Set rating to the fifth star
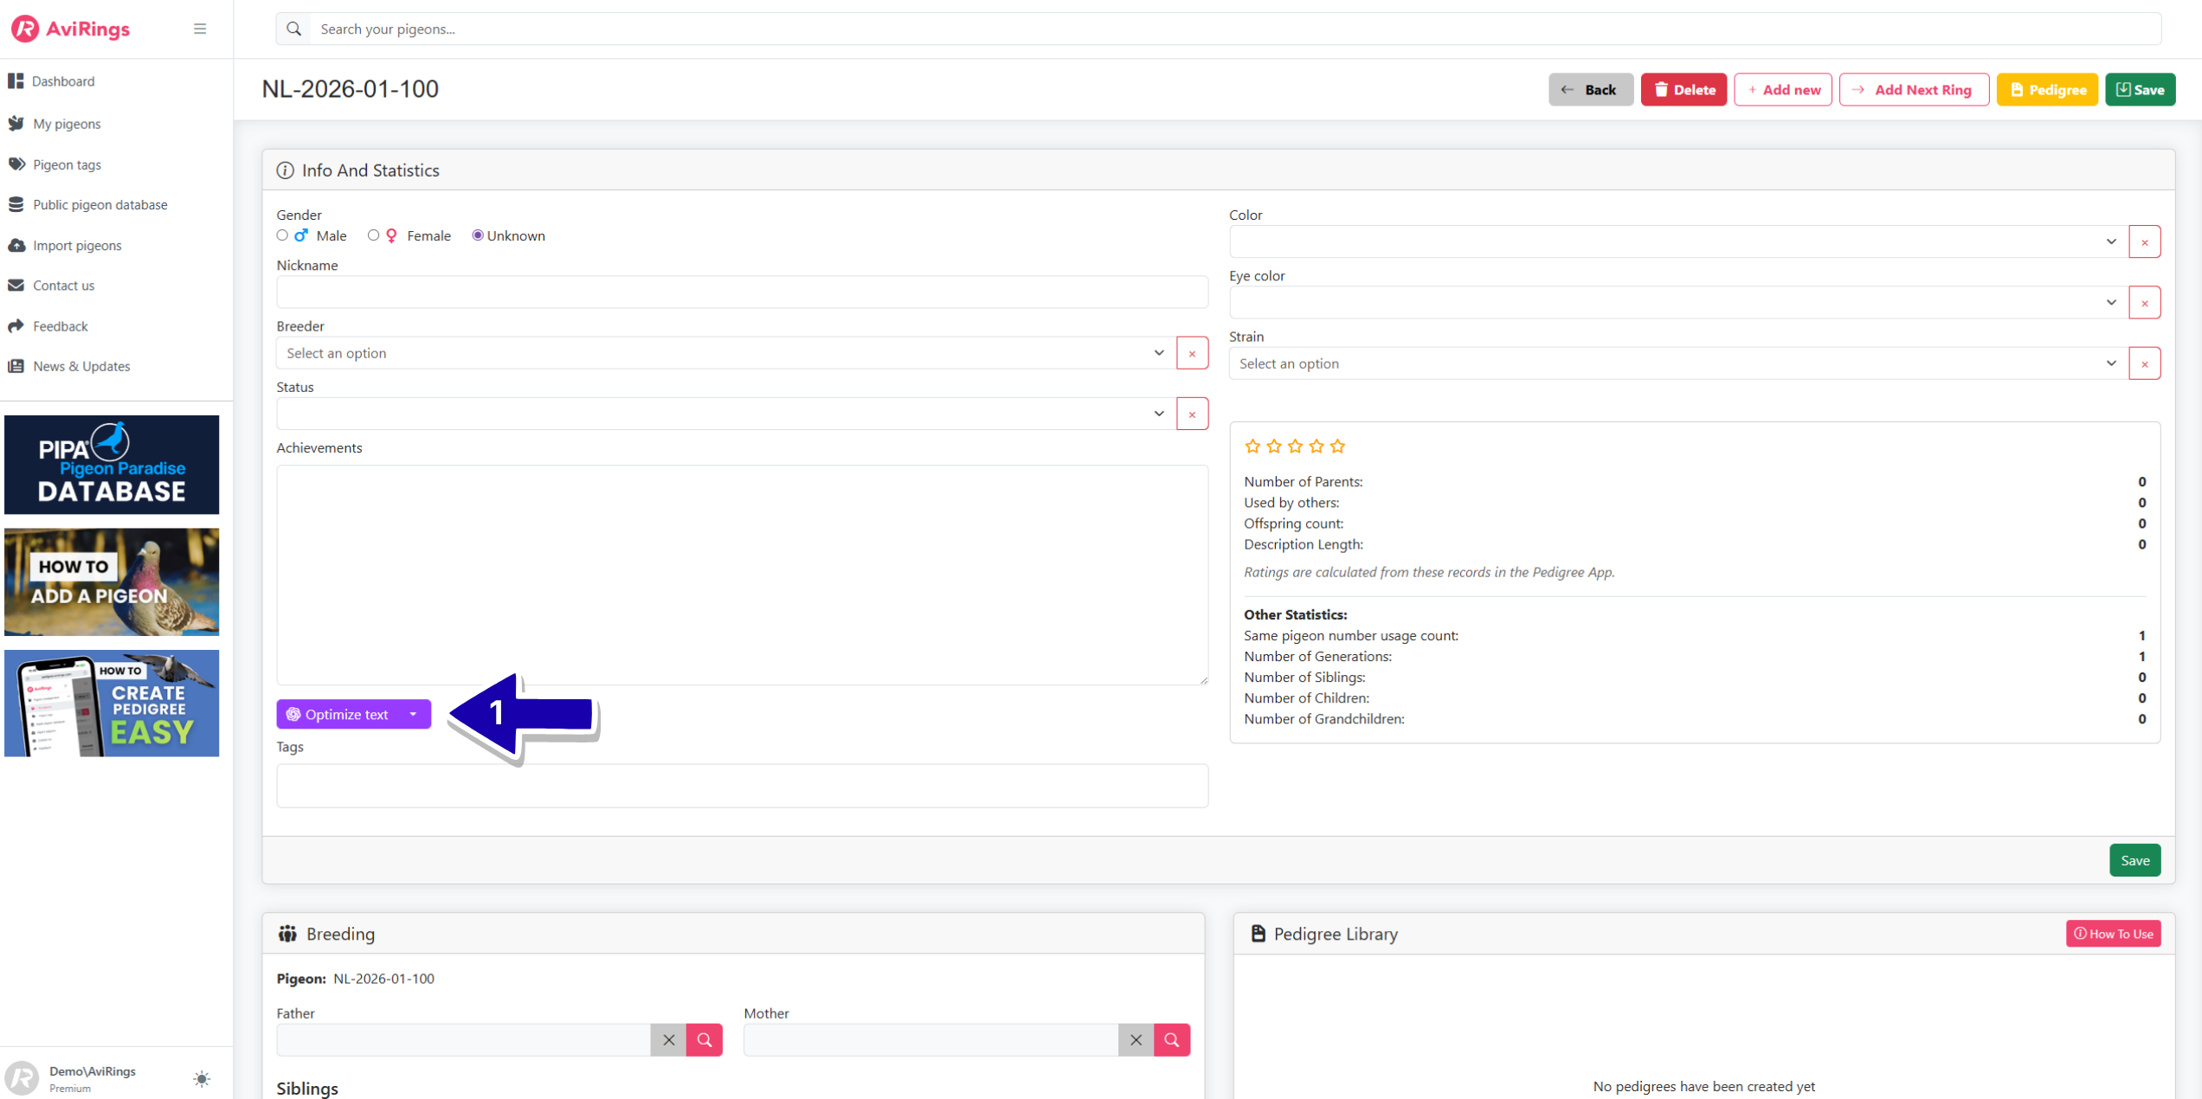Image resolution: width=2202 pixels, height=1099 pixels. (x=1337, y=447)
